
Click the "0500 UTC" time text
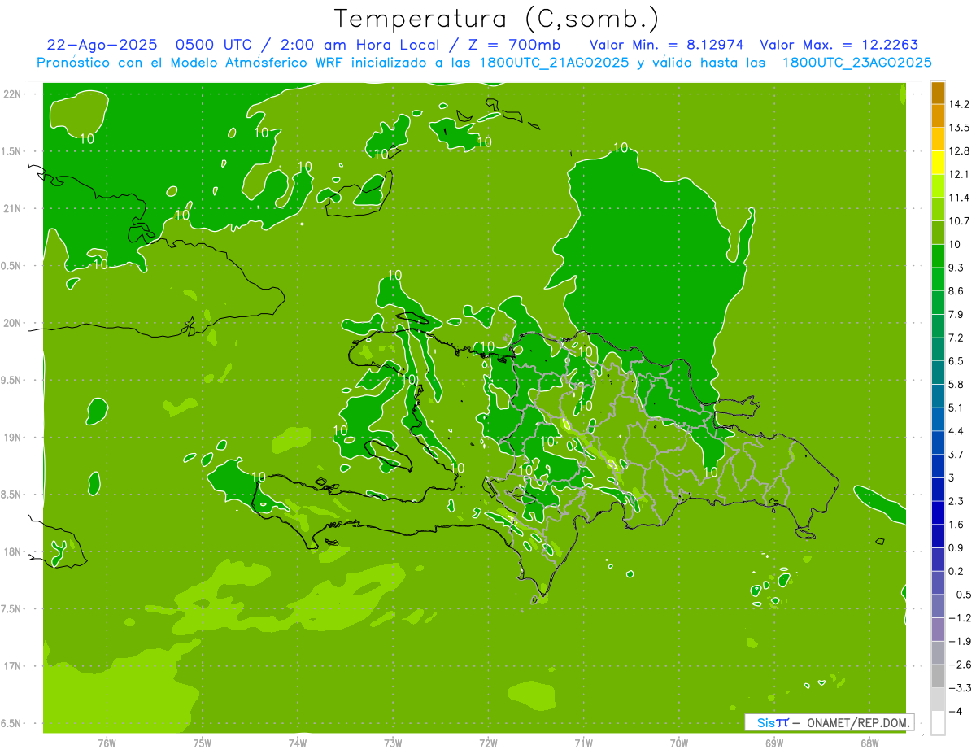point(215,45)
